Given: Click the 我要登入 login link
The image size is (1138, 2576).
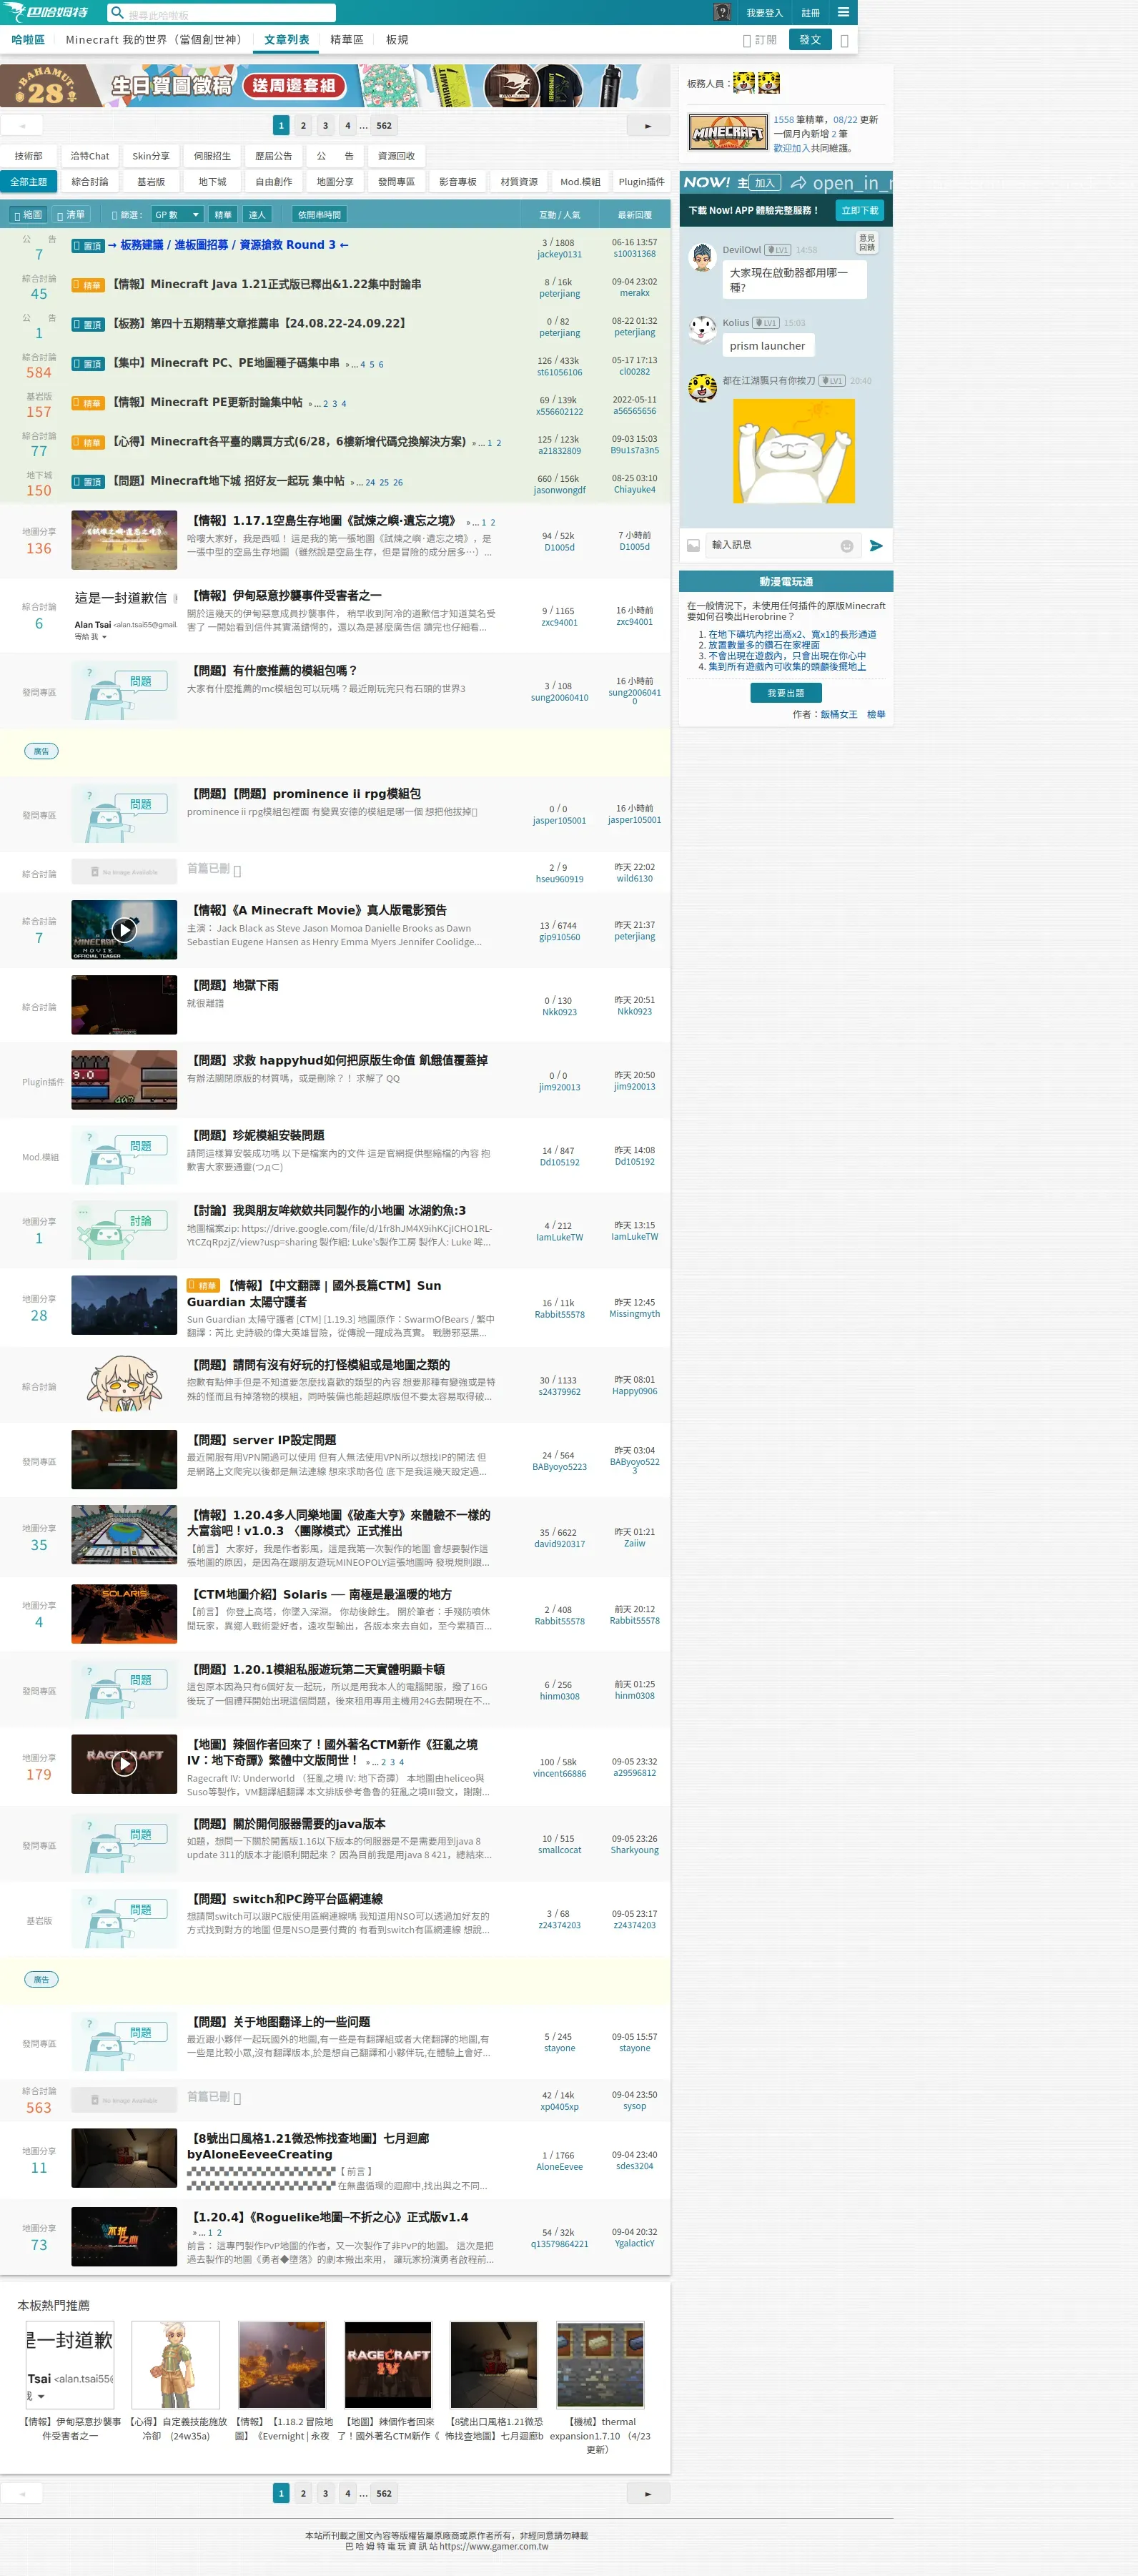Looking at the screenshot, I should pos(764,13).
